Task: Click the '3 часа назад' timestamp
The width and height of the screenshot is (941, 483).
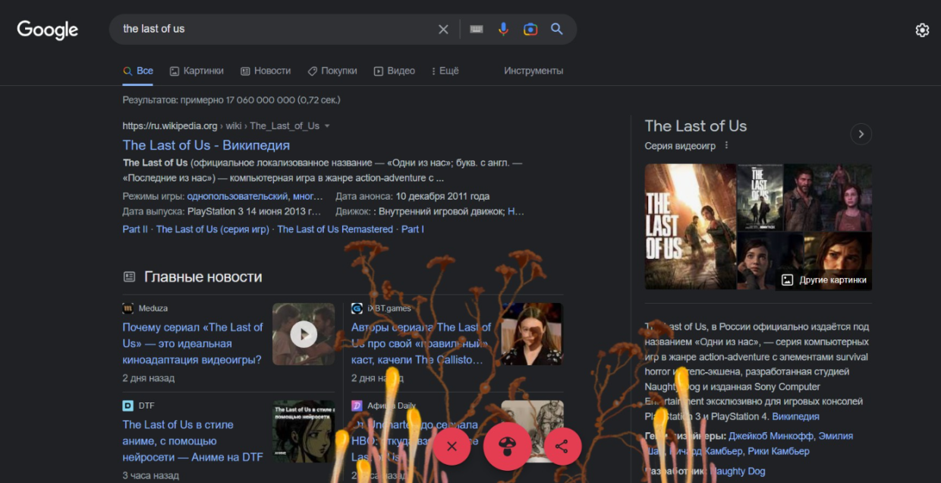Action: 151,476
